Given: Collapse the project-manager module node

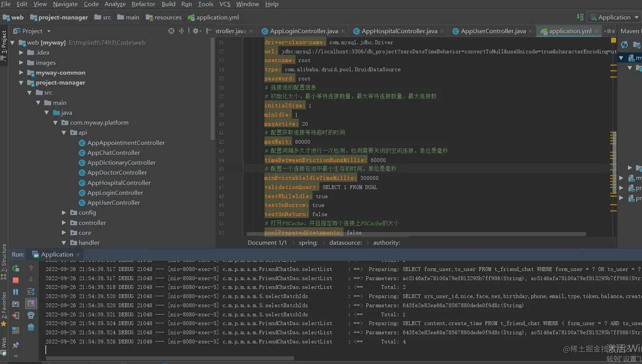Looking at the screenshot, I should pyautogui.click(x=21, y=83).
